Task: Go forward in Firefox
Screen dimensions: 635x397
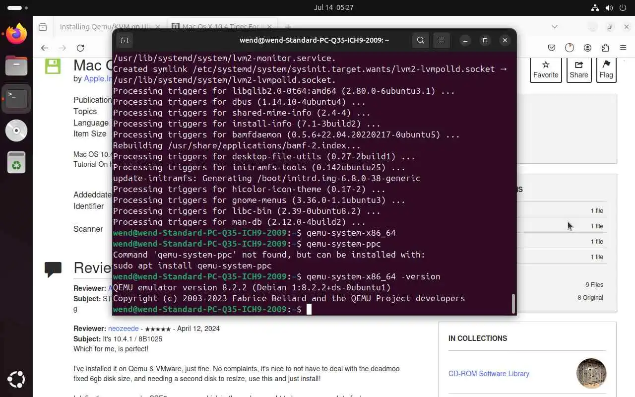Action: pyautogui.click(x=63, y=48)
